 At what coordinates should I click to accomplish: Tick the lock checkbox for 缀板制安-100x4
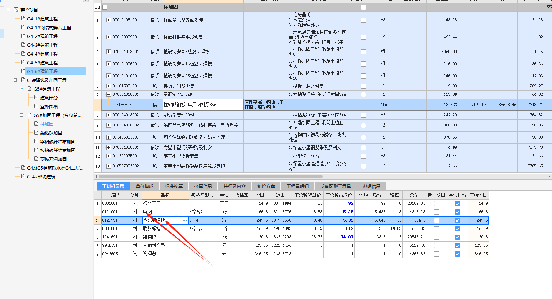pyautogui.click(x=363, y=115)
